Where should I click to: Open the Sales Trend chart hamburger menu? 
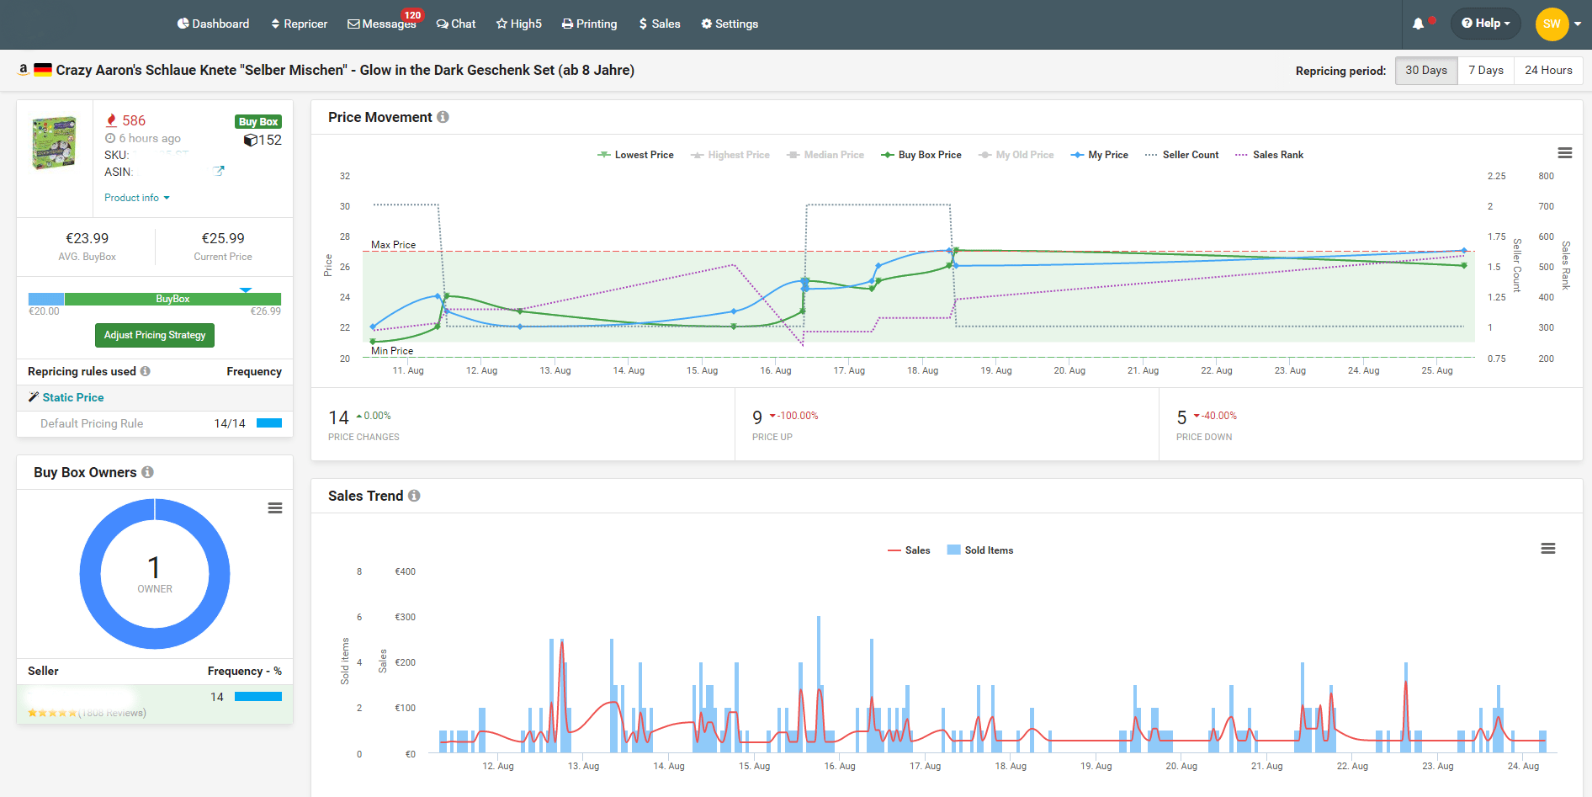coord(1548,549)
